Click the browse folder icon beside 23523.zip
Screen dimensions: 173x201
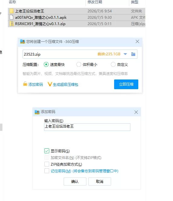pyautogui.click(x=133, y=54)
